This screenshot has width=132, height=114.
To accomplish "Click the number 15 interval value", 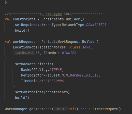I will [38, 53].
